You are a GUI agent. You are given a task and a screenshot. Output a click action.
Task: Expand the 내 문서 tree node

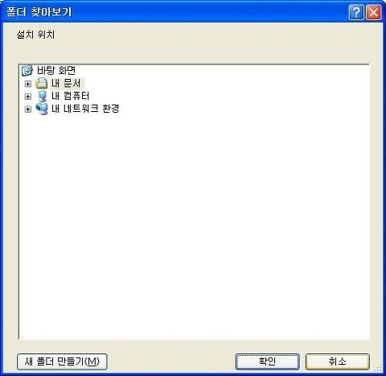(27, 84)
